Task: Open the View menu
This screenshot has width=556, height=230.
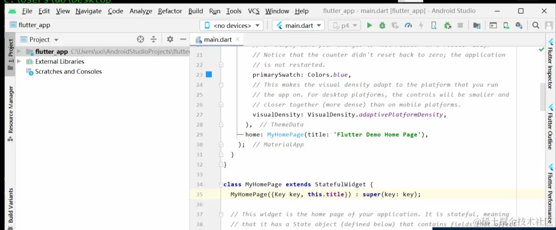Action: point(63,11)
